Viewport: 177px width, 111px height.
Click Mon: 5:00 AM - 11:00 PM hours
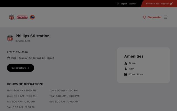pyautogui.click(x=22, y=90)
